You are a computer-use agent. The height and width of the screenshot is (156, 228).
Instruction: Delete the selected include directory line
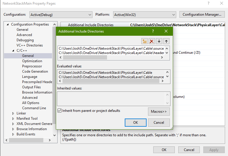[152, 41]
